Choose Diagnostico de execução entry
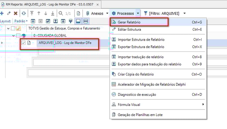The image size is (227, 129). click(x=158, y=95)
